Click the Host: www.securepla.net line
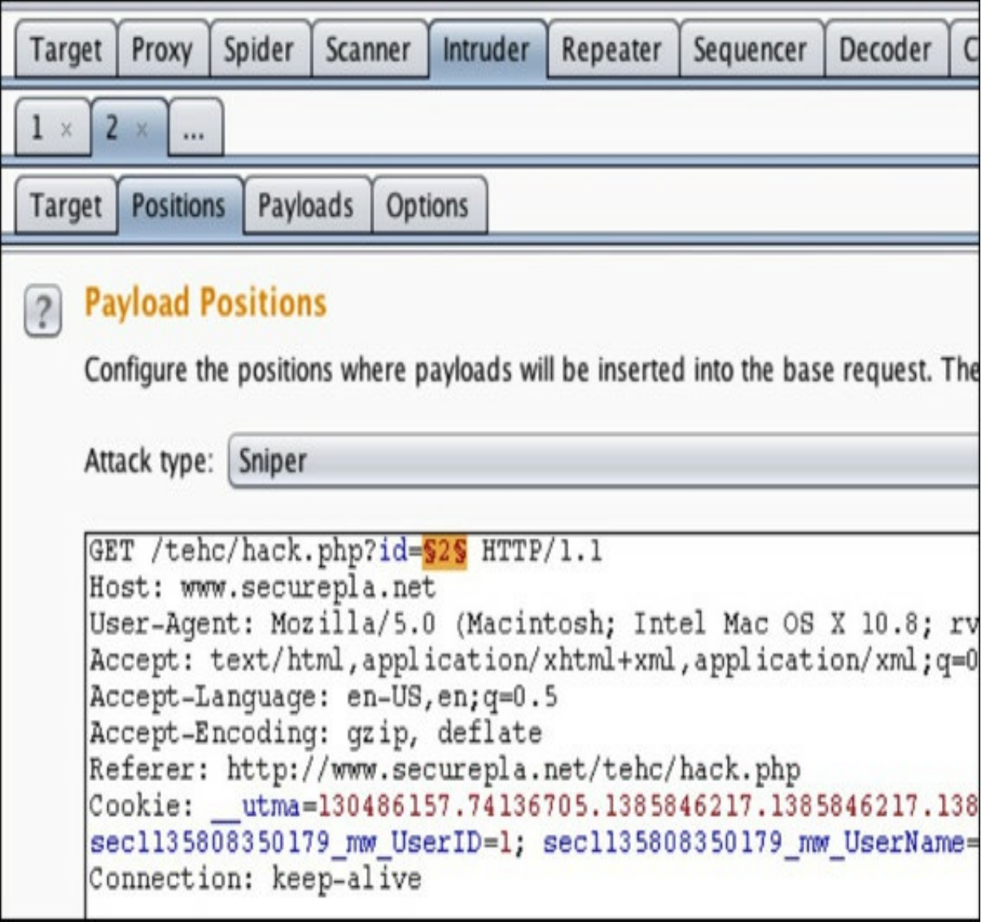Screen dimensions: 981x922 262,587
